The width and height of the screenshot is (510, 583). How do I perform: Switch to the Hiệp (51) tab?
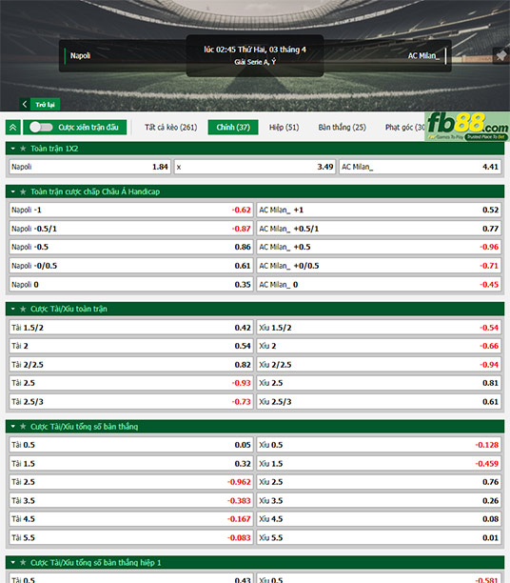(284, 127)
